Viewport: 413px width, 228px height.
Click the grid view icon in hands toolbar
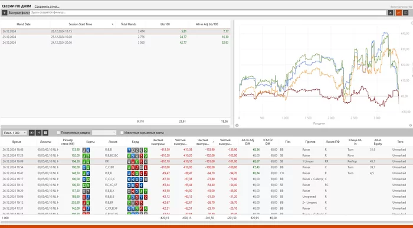[x=45, y=133]
